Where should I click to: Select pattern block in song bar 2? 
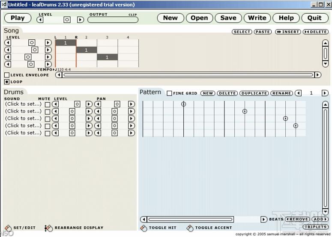click(x=87, y=50)
